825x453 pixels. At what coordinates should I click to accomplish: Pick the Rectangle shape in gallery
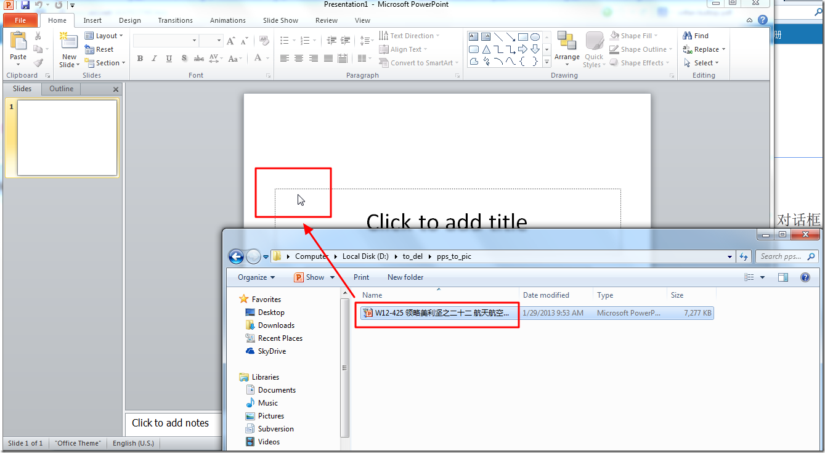click(x=523, y=37)
